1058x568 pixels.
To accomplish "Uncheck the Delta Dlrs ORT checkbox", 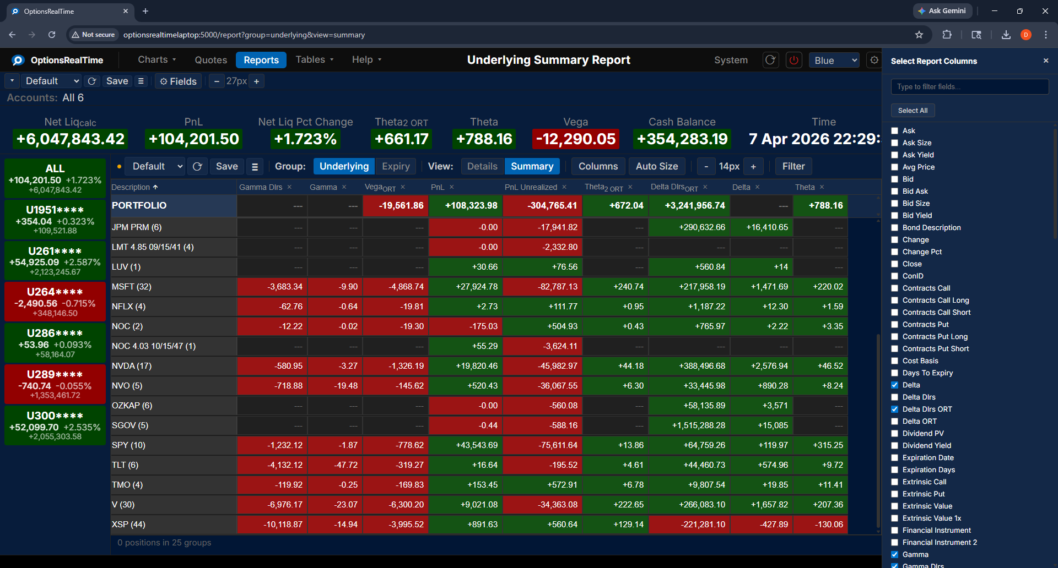I will (x=895, y=409).
